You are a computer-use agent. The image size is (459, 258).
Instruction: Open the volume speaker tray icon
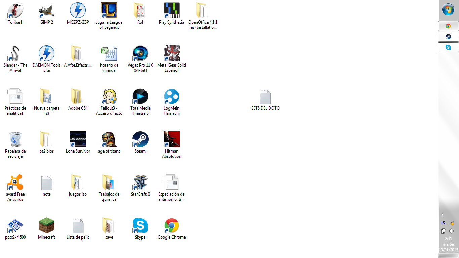[451, 231]
